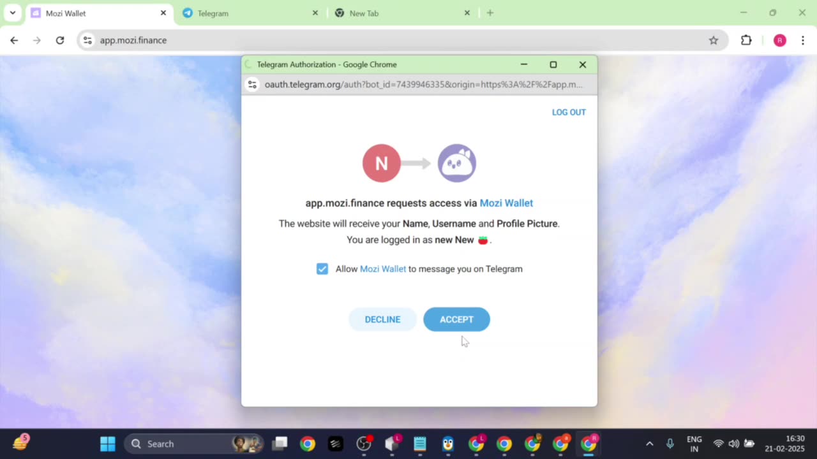This screenshot has height=459, width=817.
Task: Open the volume speaker tray icon
Action: coord(734,444)
